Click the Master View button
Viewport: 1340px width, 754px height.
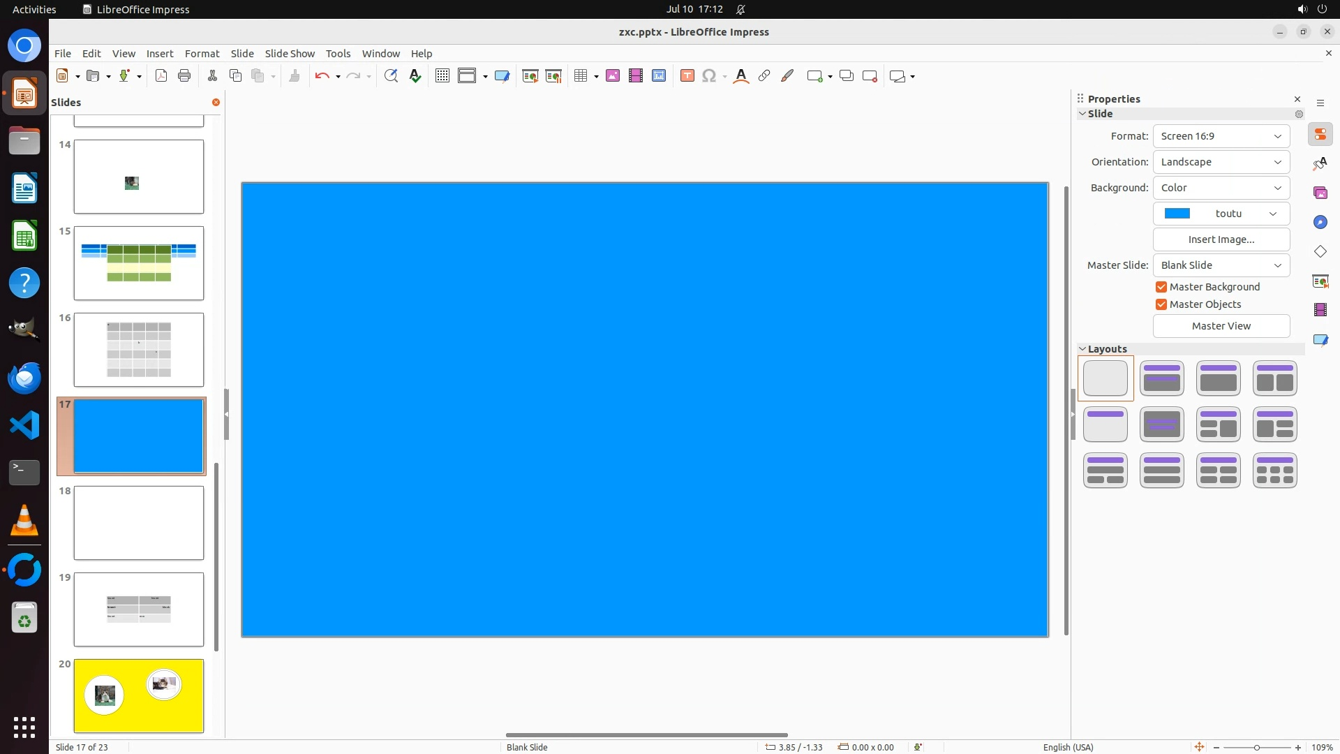(1221, 326)
